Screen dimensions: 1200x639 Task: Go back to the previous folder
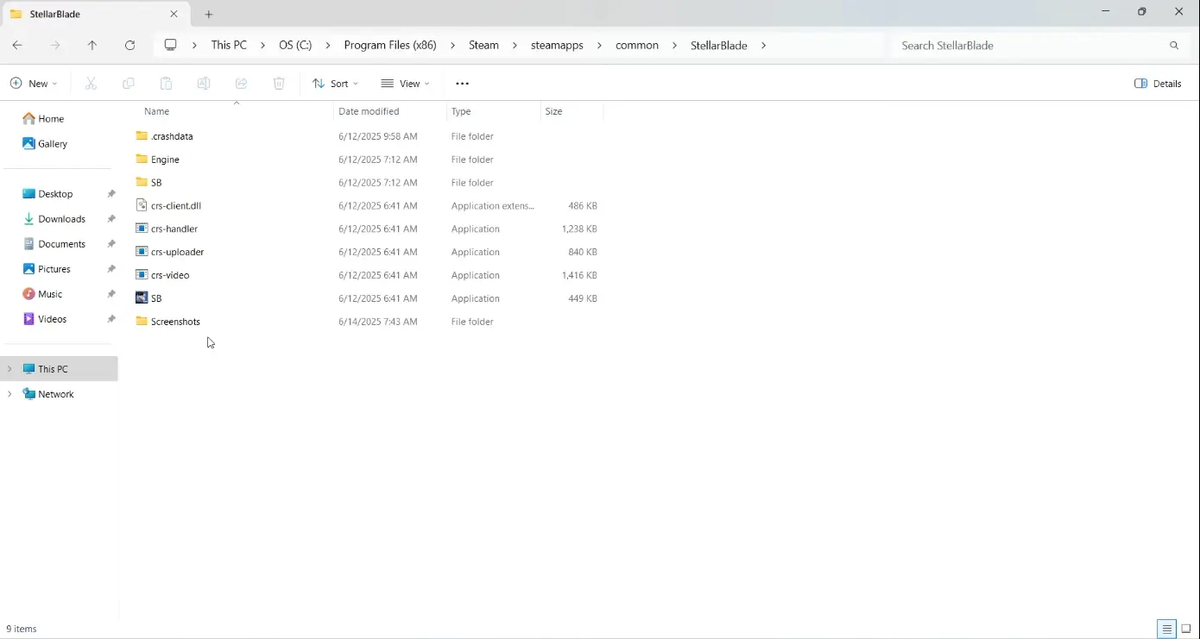tap(17, 45)
